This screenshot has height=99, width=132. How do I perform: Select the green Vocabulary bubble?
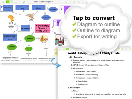pos(30,38)
